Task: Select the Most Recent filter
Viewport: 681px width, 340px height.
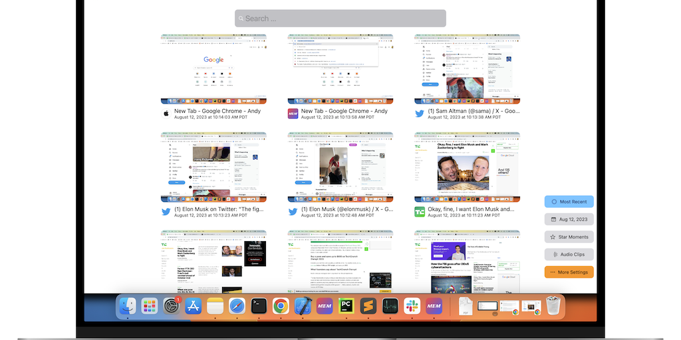Action: pos(569,201)
